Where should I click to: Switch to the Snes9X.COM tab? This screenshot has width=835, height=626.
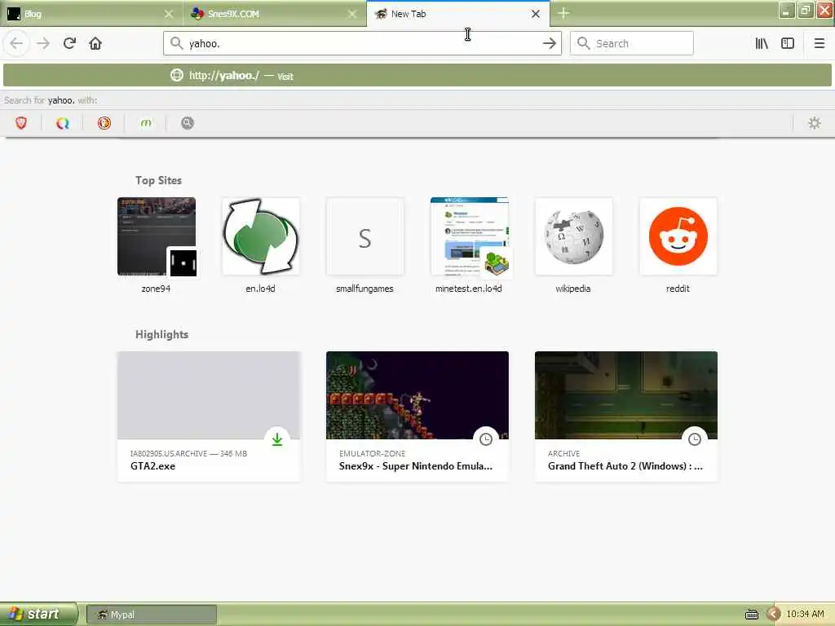click(x=274, y=14)
